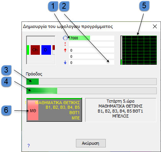Open help via the blue question mark

pyautogui.click(x=29, y=145)
